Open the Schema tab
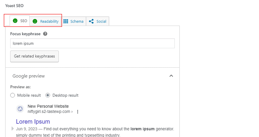Screen dimensions: 259x137 pos(77,21)
